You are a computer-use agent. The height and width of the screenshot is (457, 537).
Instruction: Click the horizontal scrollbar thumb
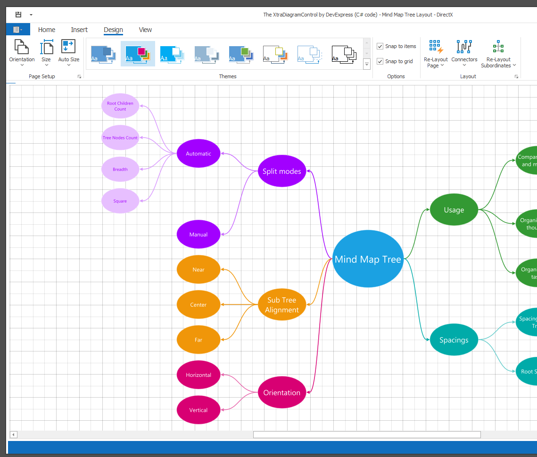click(367, 434)
